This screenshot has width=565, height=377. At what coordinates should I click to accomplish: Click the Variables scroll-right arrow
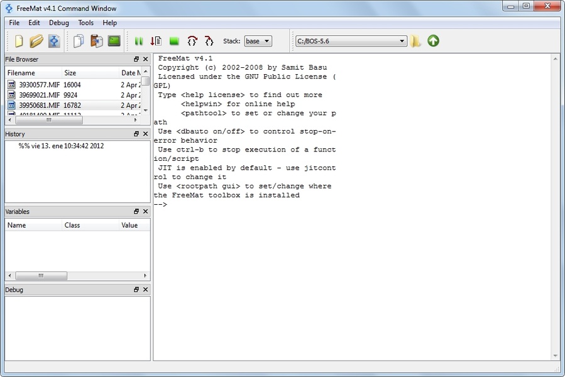coord(145,276)
